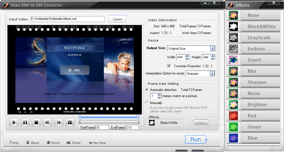Image resolution: width=284 pixels, height=152 pixels.
Task: Decrease frames snatch count
Action: 159,97
